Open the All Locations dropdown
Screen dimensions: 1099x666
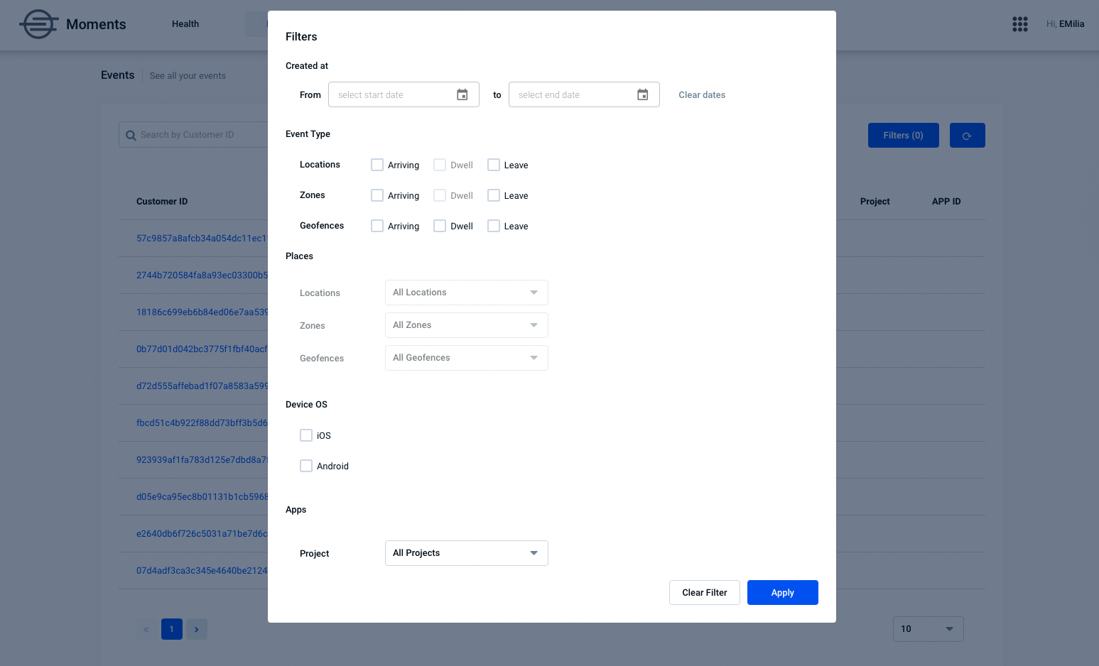(467, 293)
